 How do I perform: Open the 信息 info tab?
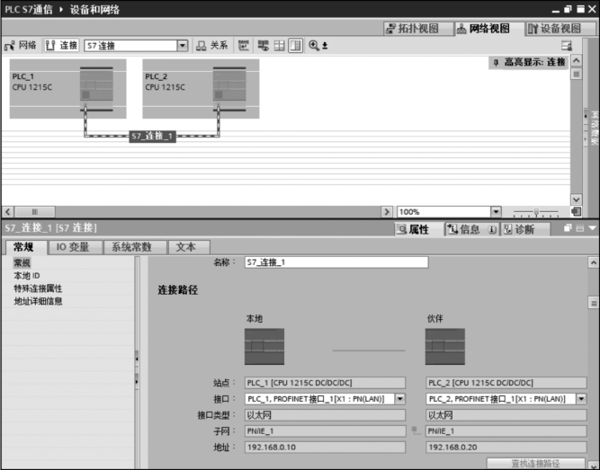[472, 229]
